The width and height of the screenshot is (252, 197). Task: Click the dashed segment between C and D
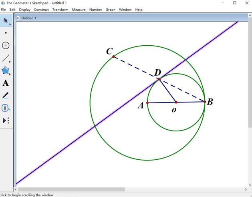pyautogui.click(x=136, y=68)
